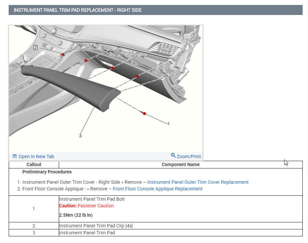Open Front Floor Console Applique Replacement link

coord(158,189)
